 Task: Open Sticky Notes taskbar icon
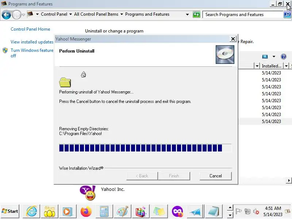coord(159,212)
